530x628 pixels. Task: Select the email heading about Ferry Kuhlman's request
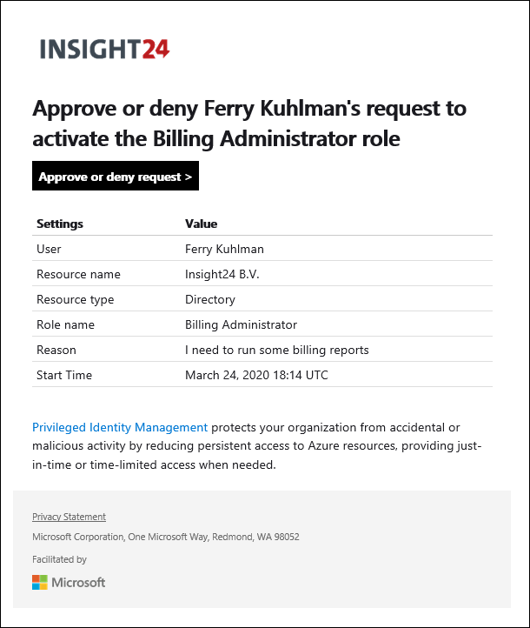249,124
